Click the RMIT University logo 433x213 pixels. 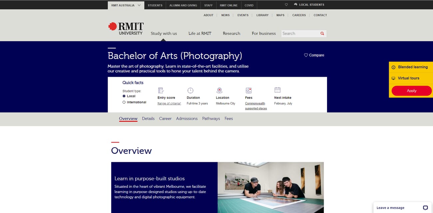pyautogui.click(x=126, y=29)
